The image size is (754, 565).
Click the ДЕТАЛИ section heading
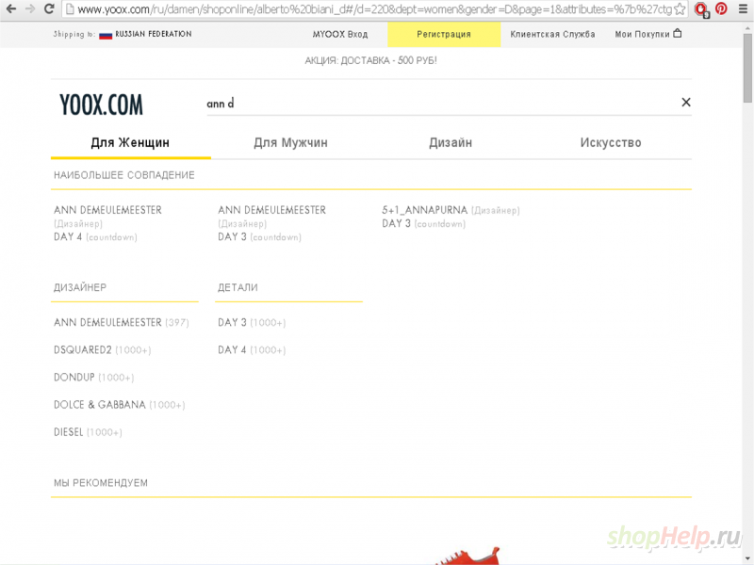click(238, 287)
